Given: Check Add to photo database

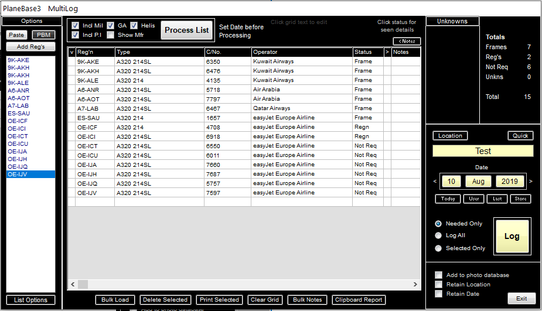Looking at the screenshot, I should (438, 275).
